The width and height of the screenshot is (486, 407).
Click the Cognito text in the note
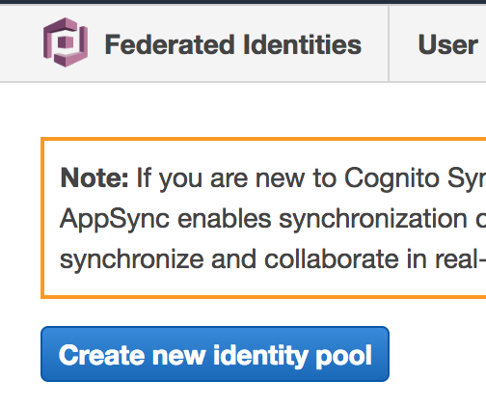[x=391, y=178]
